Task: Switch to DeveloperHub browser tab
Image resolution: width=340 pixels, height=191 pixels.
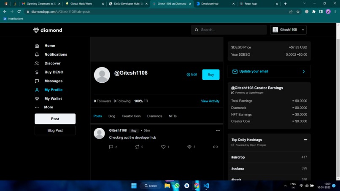Action: point(216,4)
